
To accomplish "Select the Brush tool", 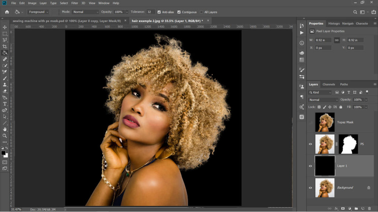I will 4,78.
